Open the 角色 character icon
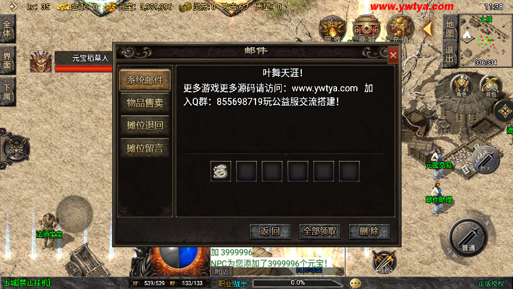The width and height of the screenshot is (513, 289). 461,86
